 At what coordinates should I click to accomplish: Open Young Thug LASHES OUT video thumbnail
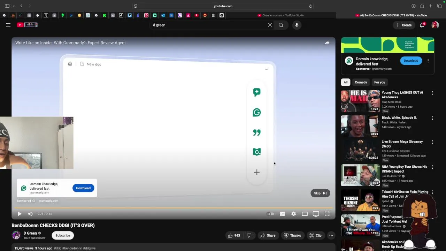360,101
